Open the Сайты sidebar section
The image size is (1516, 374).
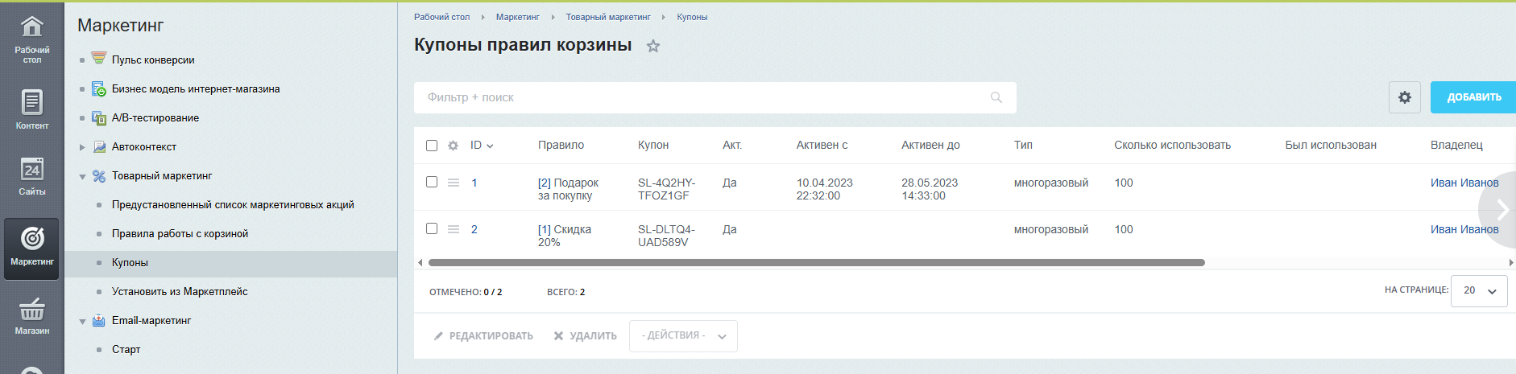pos(31,175)
